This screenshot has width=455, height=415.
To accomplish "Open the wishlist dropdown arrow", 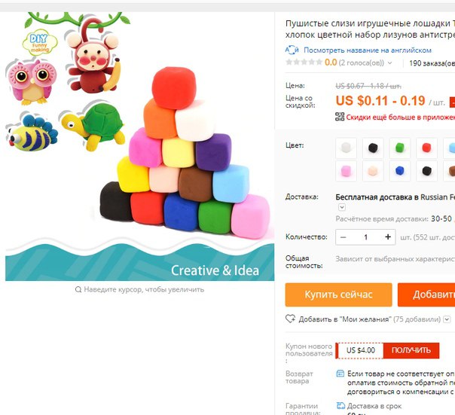I will click(x=447, y=319).
